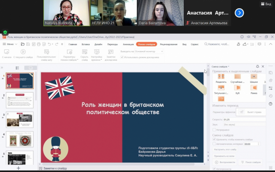Open the Переходы tab

pyautogui.click(x=112, y=44)
